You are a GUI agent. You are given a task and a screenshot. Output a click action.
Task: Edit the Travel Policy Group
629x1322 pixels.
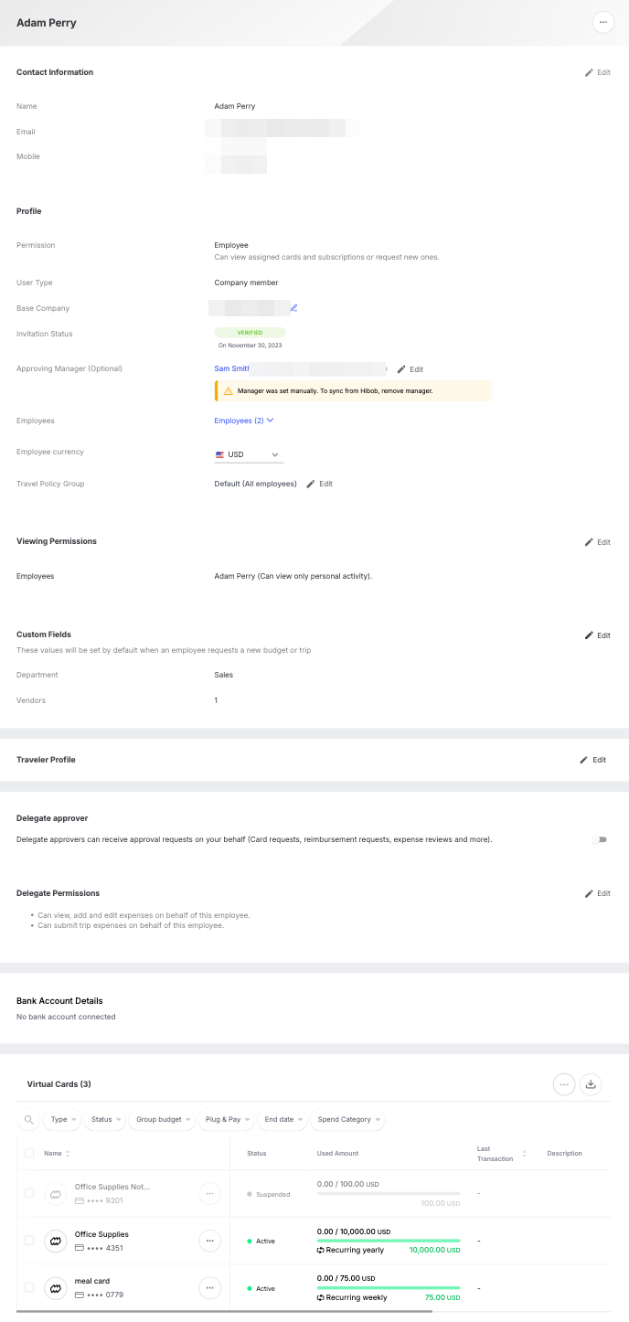pos(319,484)
